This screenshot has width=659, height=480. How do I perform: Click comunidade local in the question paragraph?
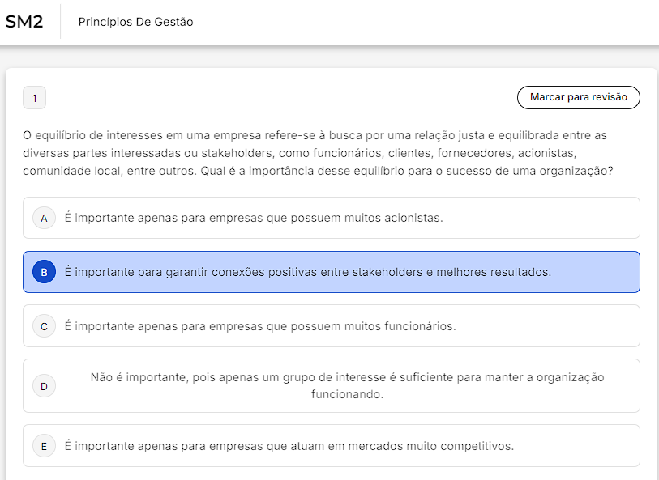click(x=63, y=171)
